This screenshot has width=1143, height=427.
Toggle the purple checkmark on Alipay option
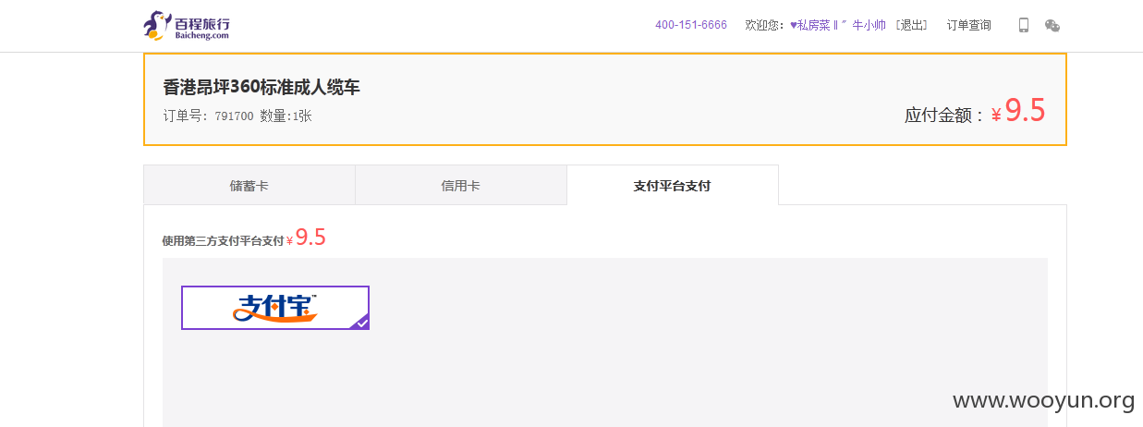click(361, 322)
